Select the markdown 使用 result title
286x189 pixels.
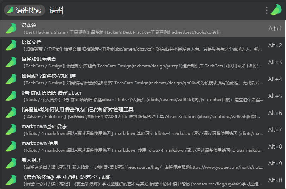click(x=40, y=143)
